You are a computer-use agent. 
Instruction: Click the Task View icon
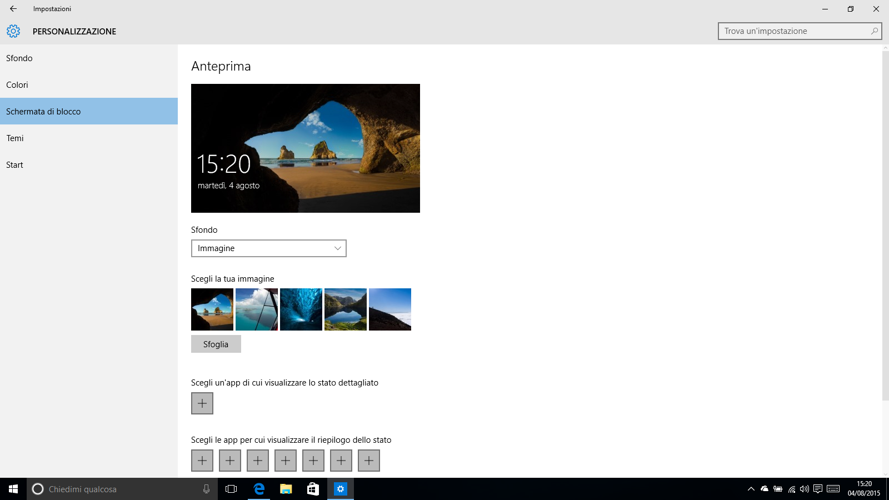pyautogui.click(x=231, y=489)
